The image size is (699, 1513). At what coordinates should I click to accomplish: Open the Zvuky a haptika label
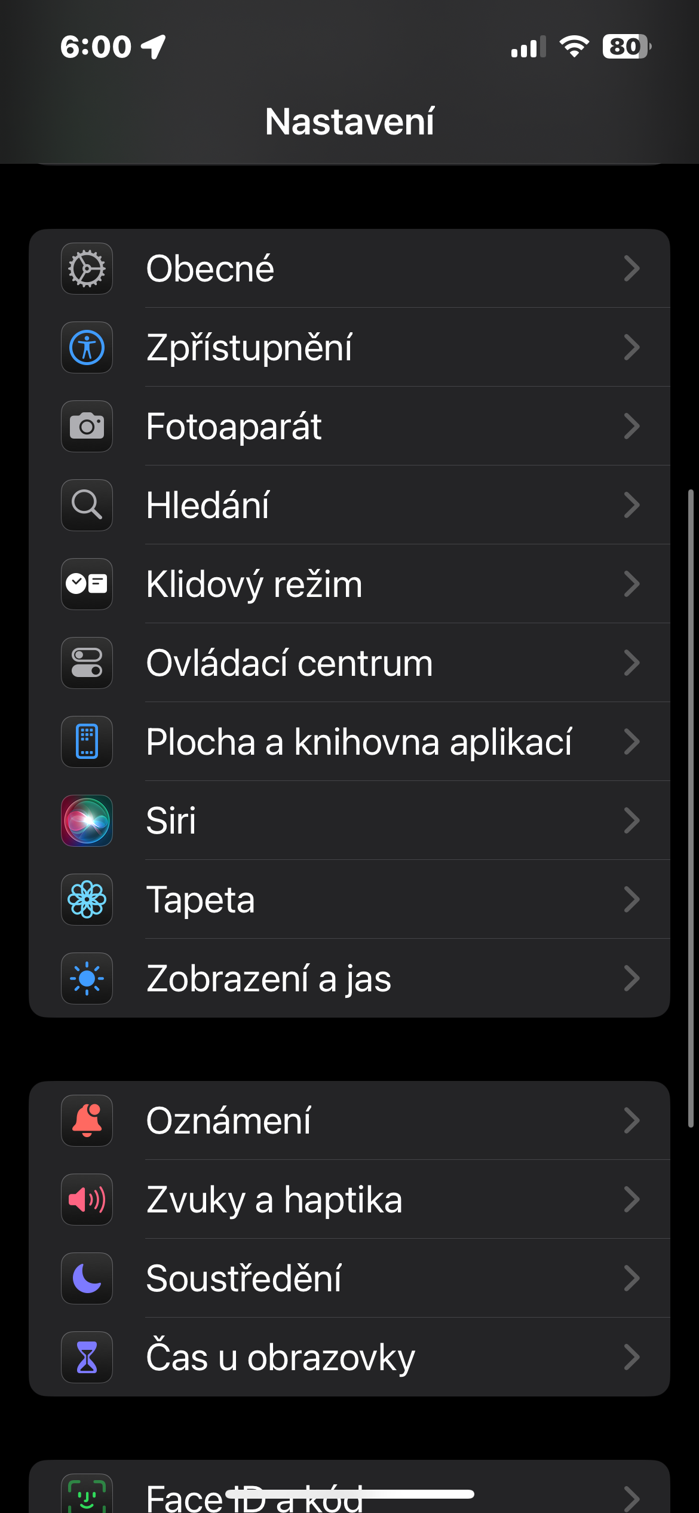[274, 1200]
